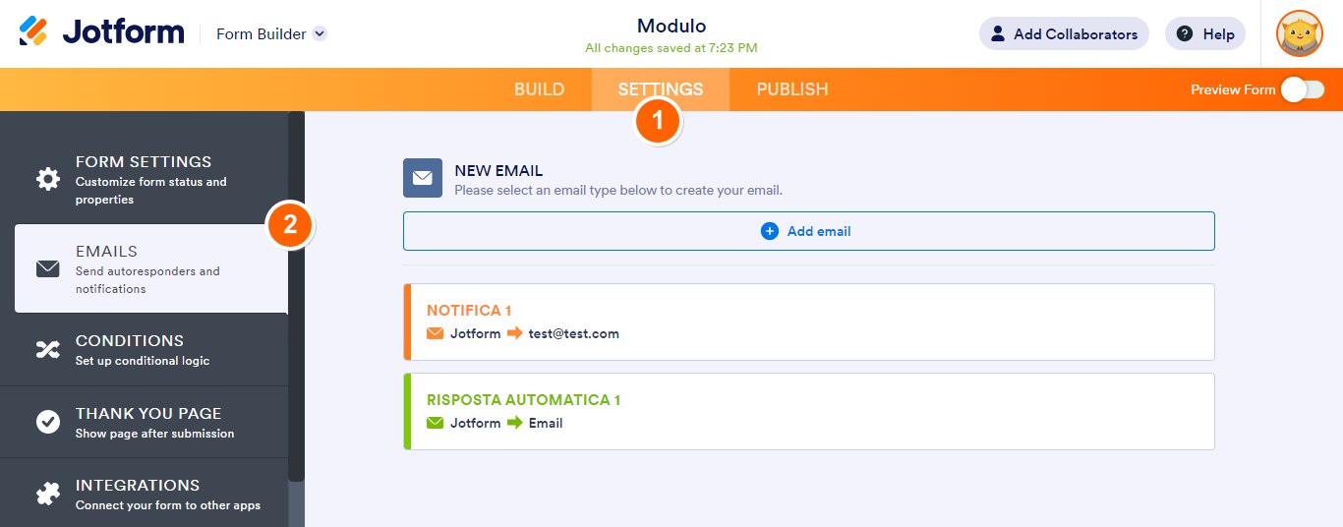Click the Thank You Page checkmark icon

47,422
